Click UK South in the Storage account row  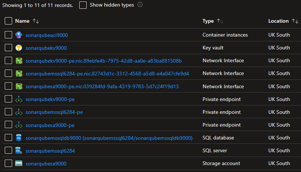click(279, 163)
